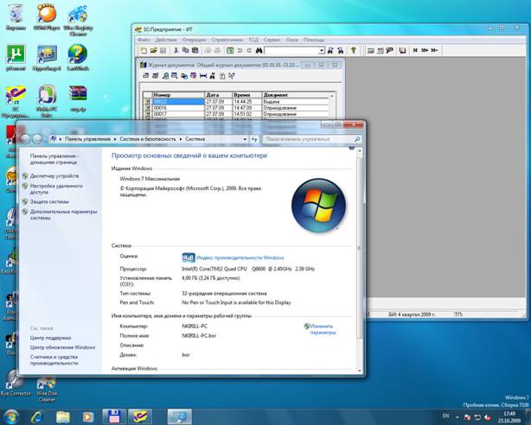This screenshot has width=531, height=425.
Task: Click the Save diskette icon in 1C toolbar
Action: pyautogui.click(x=163, y=50)
